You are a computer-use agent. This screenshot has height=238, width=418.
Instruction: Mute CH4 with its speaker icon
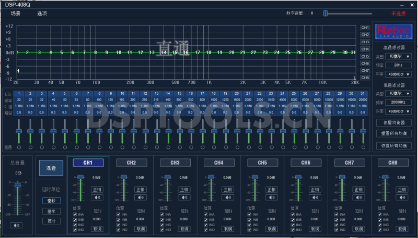click(228, 197)
